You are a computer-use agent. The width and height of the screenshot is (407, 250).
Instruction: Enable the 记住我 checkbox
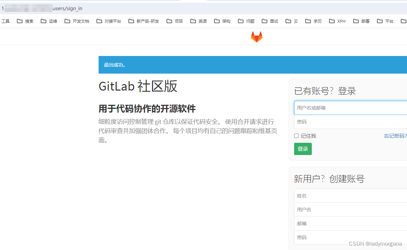click(296, 136)
